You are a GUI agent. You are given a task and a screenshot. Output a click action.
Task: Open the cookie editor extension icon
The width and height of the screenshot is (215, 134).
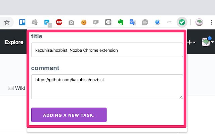coord(84,22)
